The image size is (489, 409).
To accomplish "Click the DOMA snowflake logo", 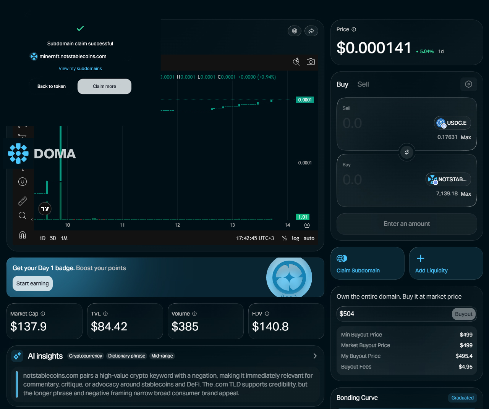I will pyautogui.click(x=18, y=153).
